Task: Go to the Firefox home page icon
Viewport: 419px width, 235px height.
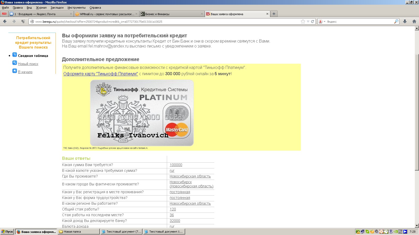Action: [414, 21]
